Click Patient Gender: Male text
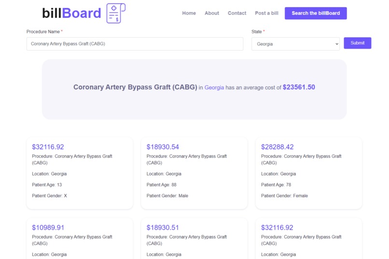Viewport: 389px width, 259px height. click(x=167, y=195)
